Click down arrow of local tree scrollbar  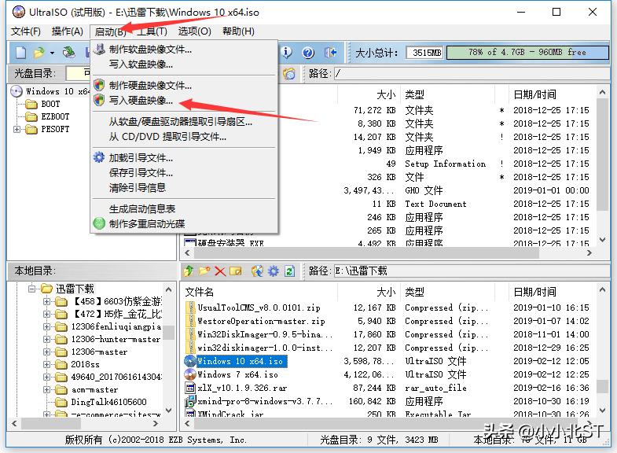pos(168,410)
